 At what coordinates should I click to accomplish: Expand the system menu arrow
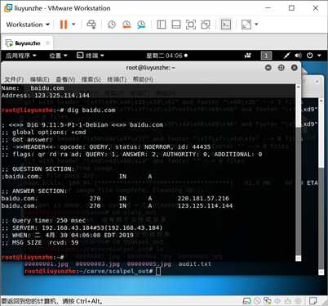(319, 56)
